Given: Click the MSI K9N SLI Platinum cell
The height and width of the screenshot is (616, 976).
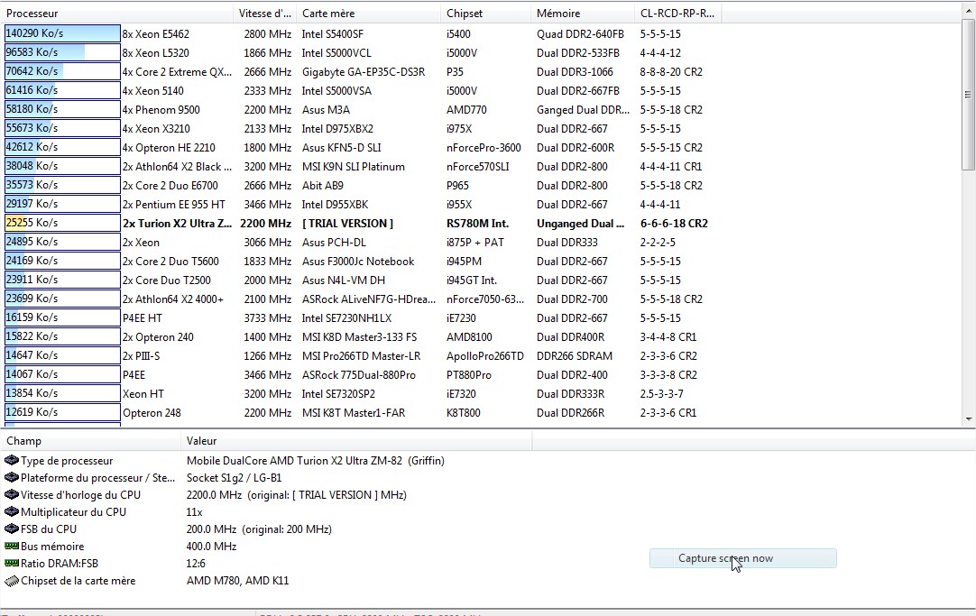Looking at the screenshot, I should pyautogui.click(x=354, y=167).
